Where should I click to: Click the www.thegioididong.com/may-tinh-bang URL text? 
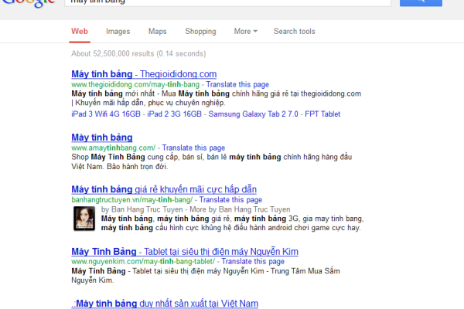click(x=135, y=84)
